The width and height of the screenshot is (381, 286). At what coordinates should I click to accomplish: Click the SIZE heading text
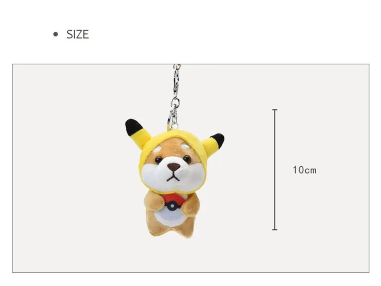78,34
